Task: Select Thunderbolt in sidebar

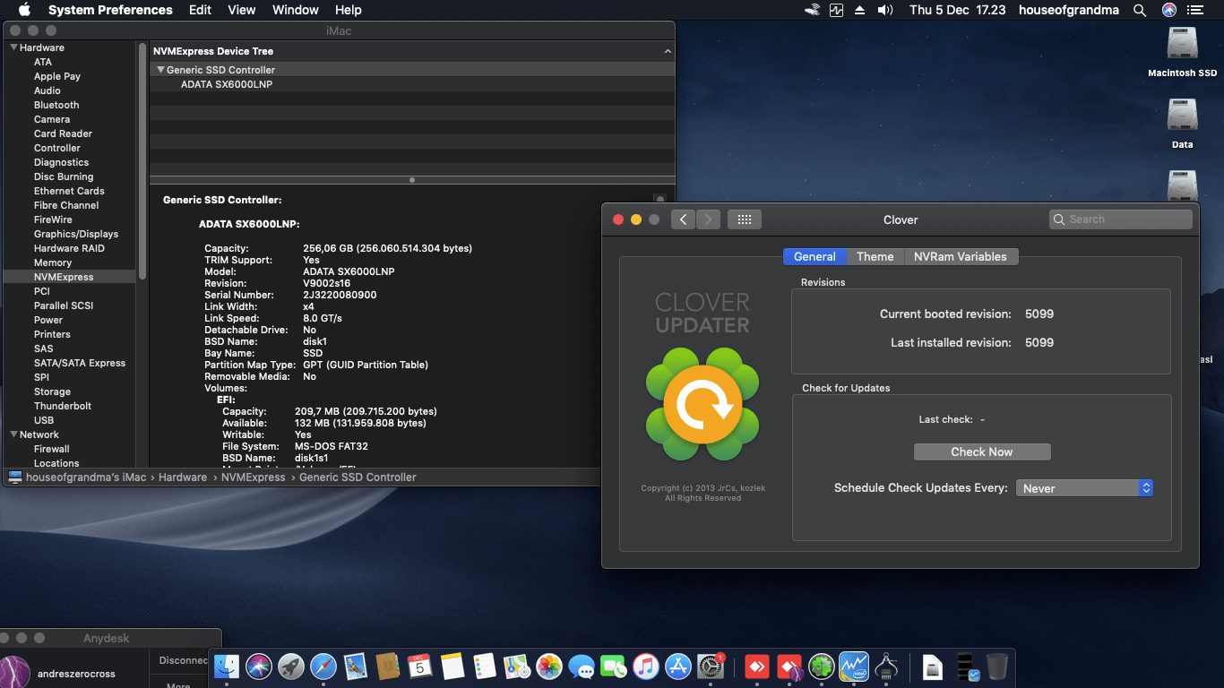Action: coord(63,406)
